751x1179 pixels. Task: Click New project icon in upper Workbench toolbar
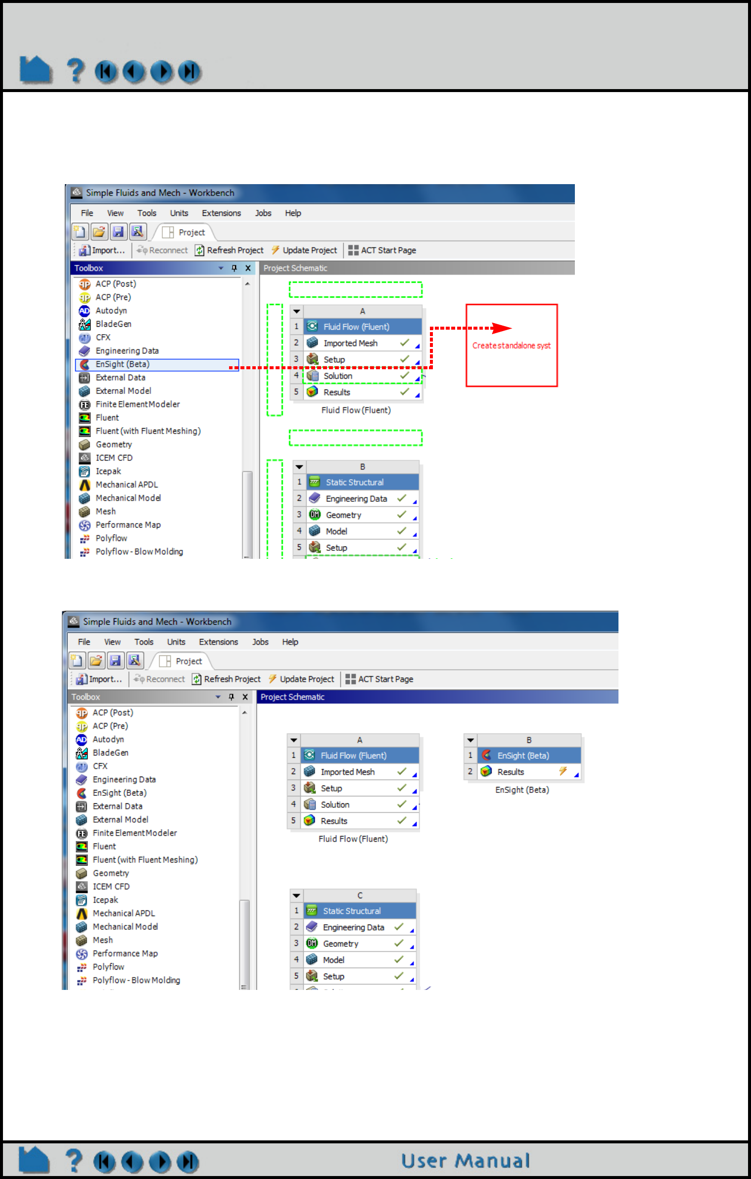(x=80, y=232)
